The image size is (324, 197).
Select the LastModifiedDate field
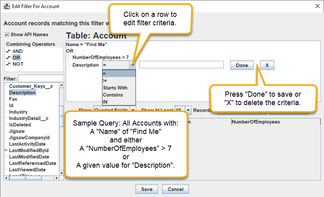pyautogui.click(x=29, y=157)
